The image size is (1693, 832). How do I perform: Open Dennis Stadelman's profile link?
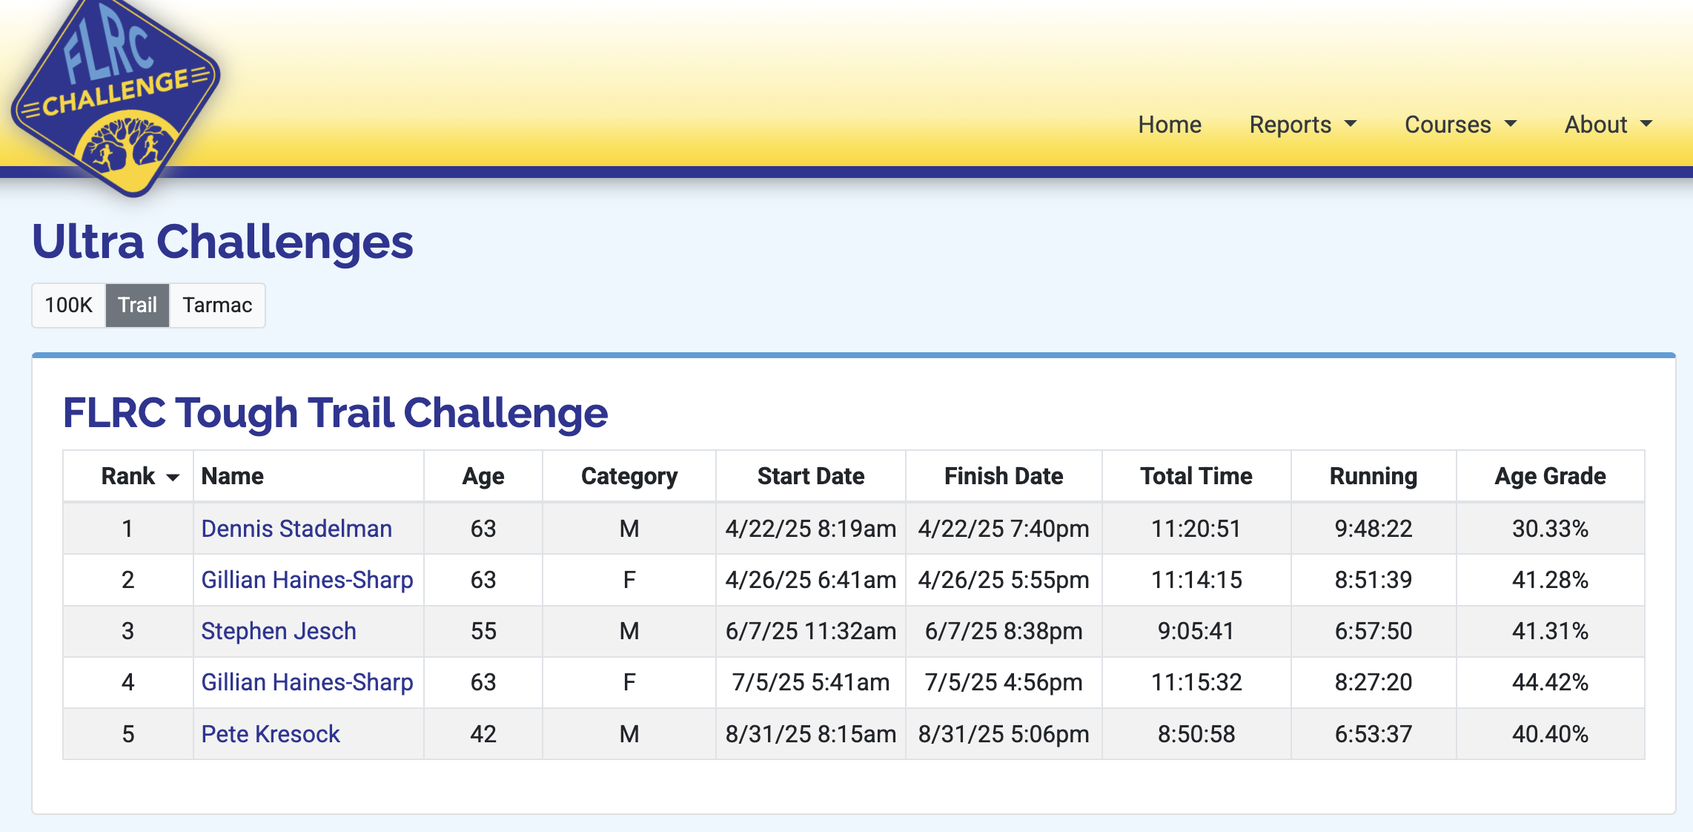(296, 529)
